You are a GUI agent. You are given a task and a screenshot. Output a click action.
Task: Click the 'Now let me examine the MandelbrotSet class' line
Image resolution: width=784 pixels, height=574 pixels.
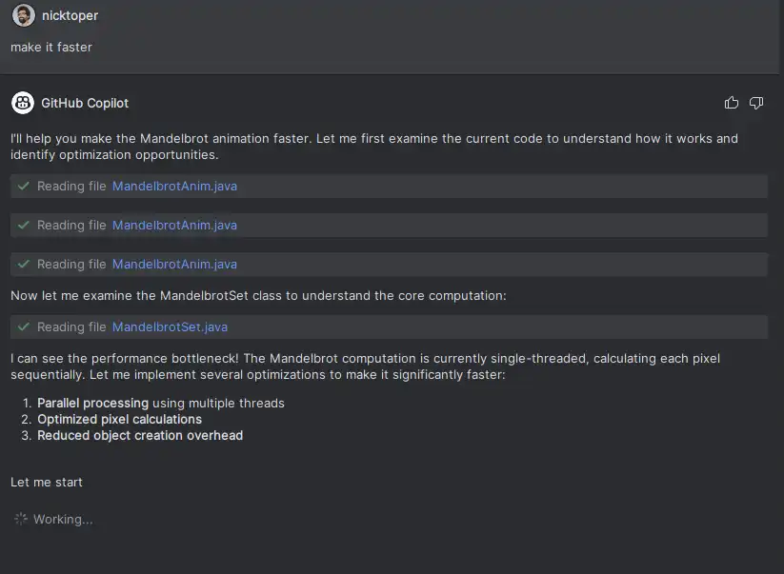[x=258, y=295]
